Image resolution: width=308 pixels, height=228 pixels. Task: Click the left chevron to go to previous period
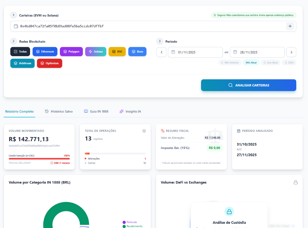(161, 52)
